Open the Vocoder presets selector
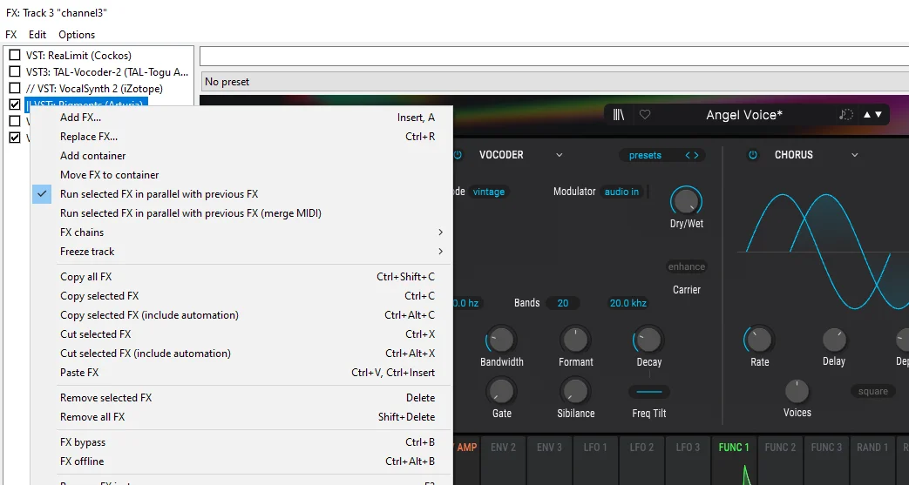The width and height of the screenshot is (909, 485). (x=645, y=155)
